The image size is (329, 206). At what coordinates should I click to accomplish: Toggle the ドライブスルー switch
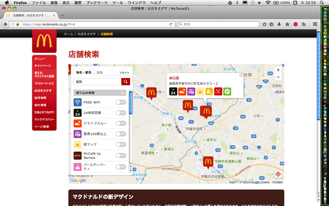point(121,123)
